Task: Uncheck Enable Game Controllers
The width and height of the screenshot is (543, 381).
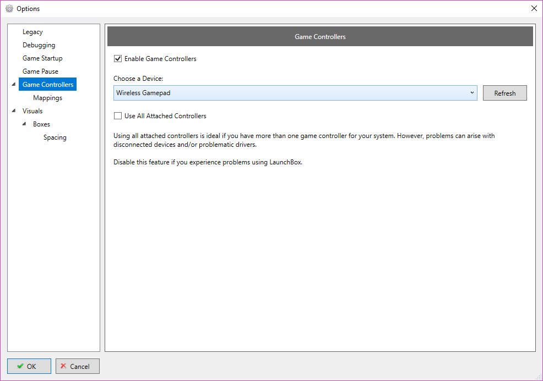Action: click(x=118, y=58)
